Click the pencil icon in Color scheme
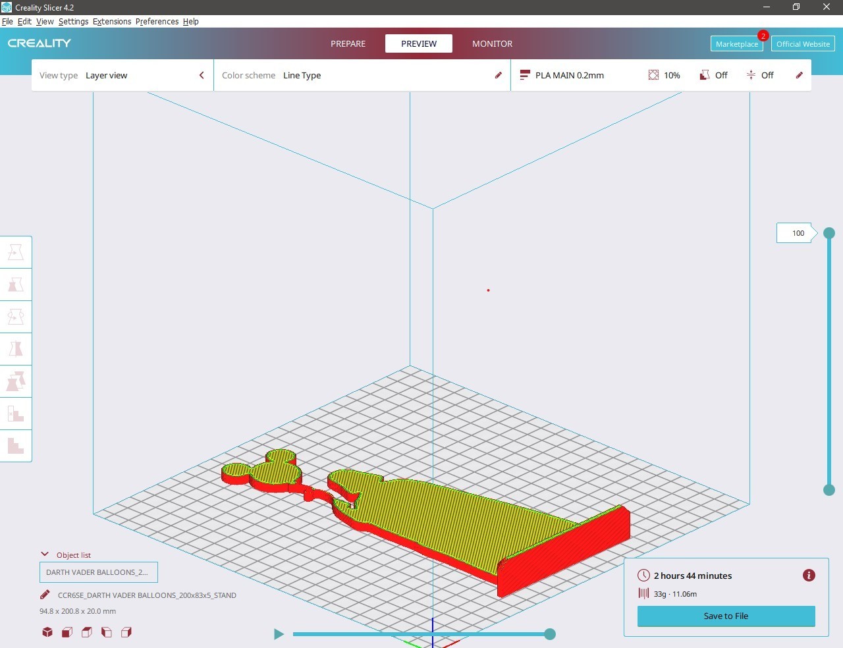The image size is (843, 648). (499, 75)
